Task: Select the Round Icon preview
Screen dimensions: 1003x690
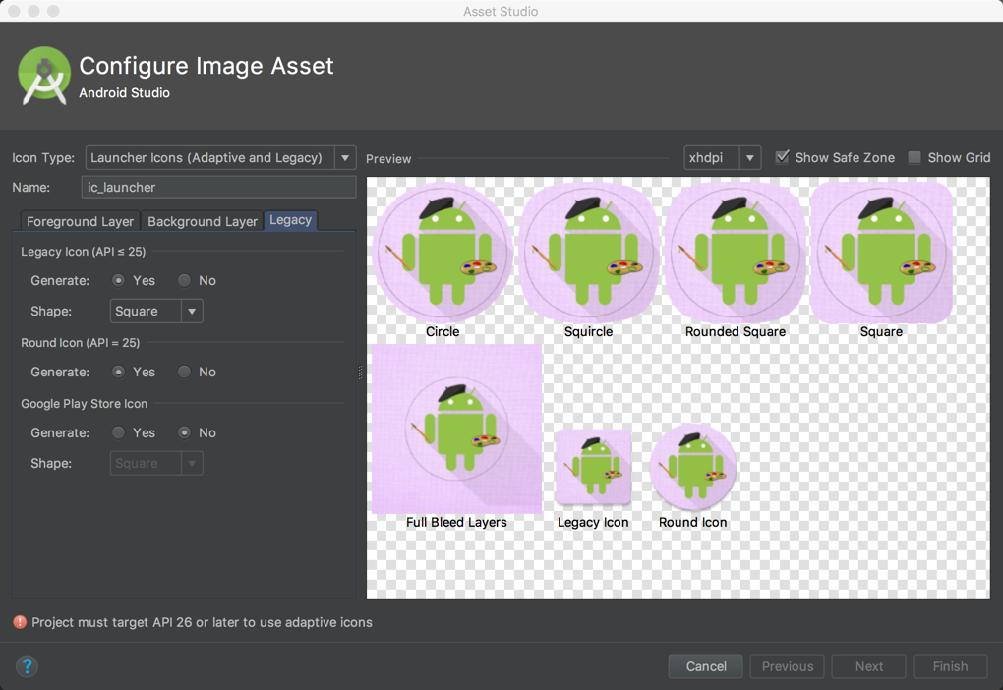Action: tap(693, 467)
